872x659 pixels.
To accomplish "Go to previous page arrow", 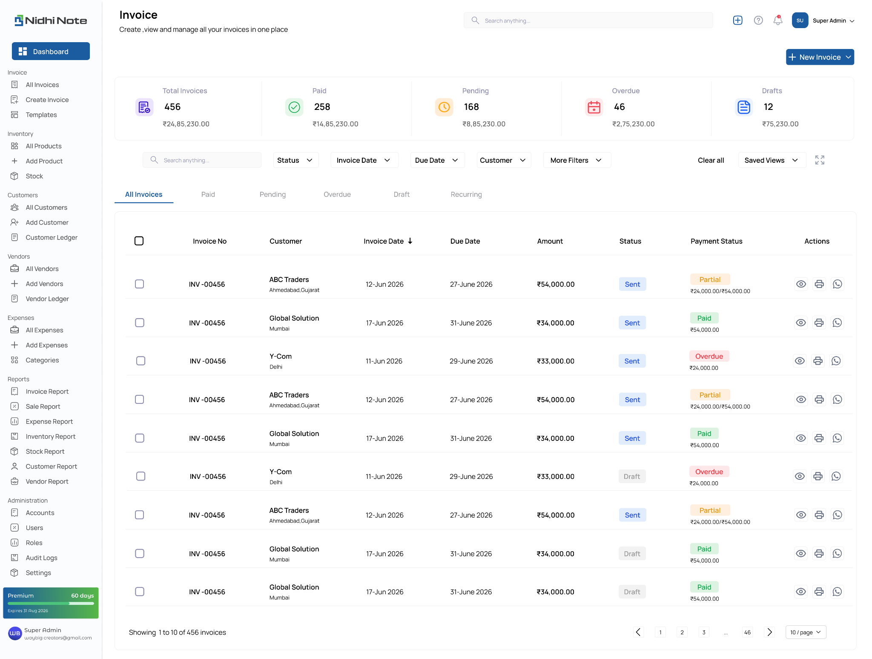I will 638,632.
